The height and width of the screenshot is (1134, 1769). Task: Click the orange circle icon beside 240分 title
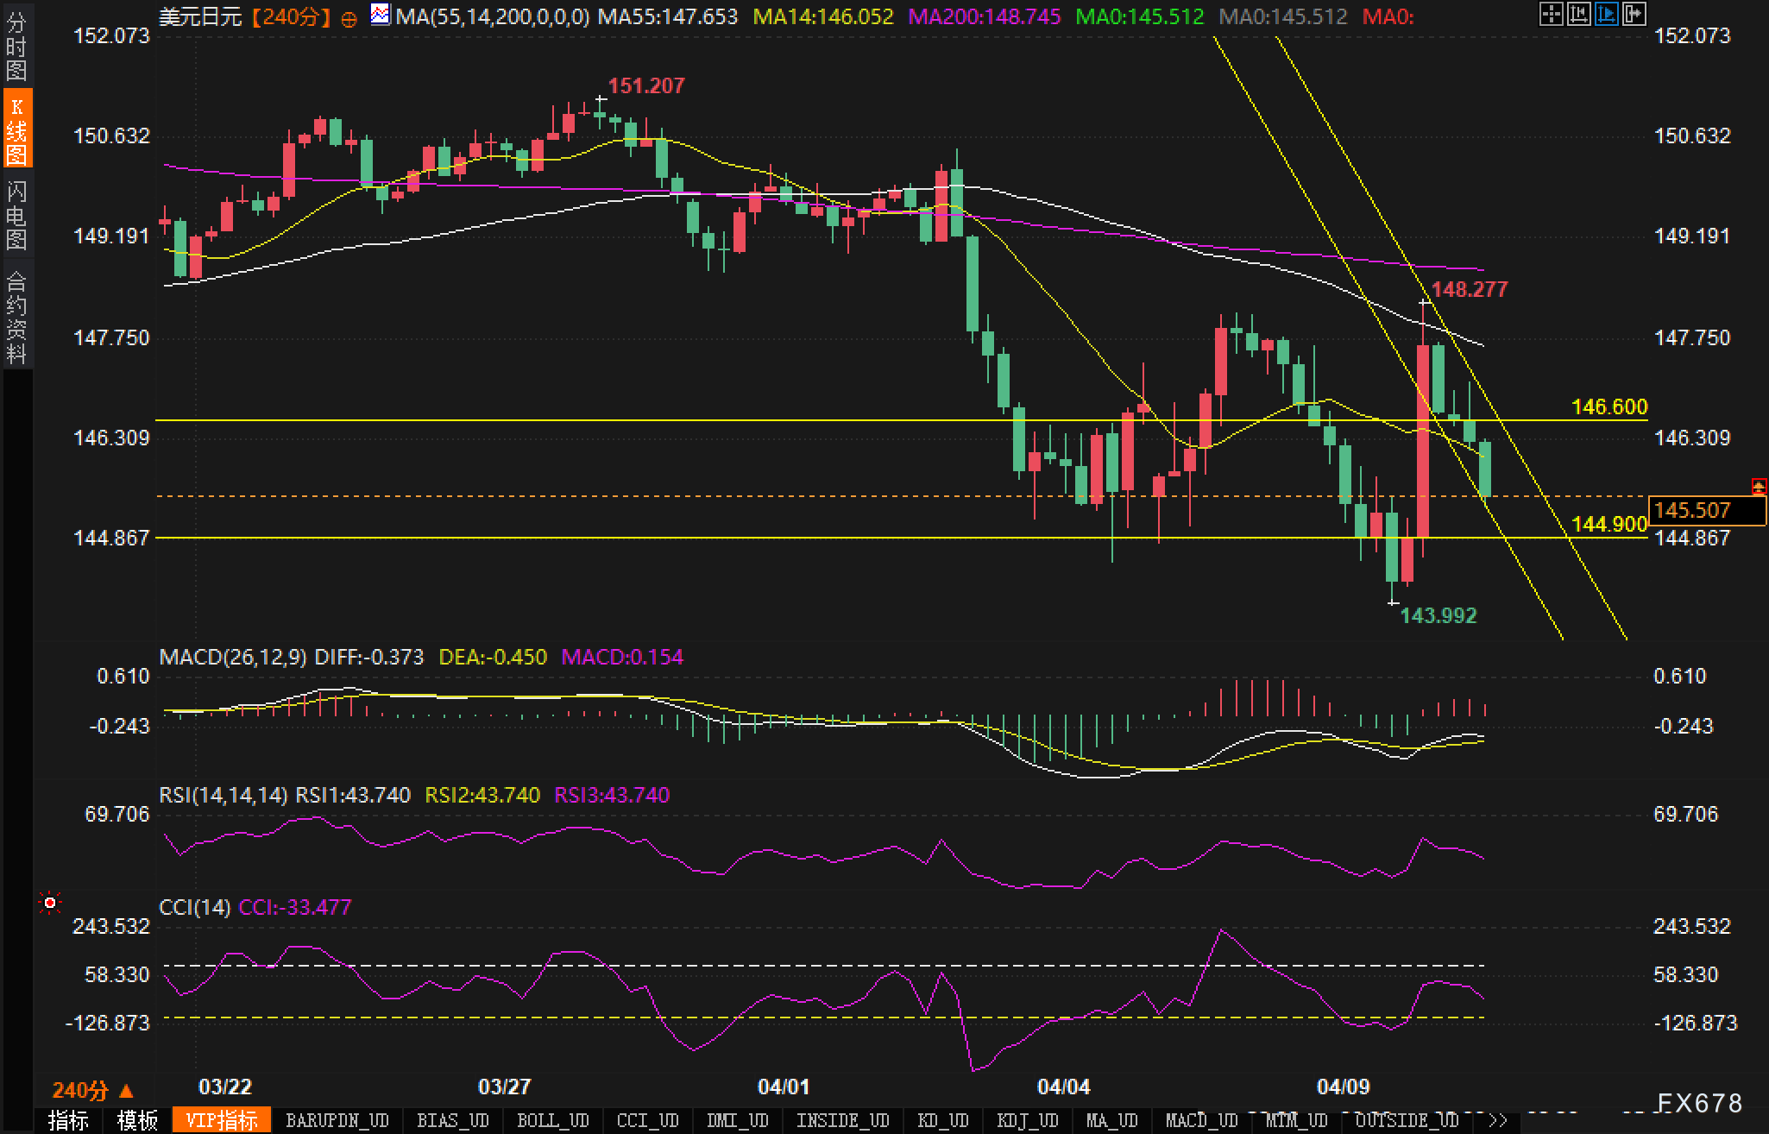(x=349, y=19)
